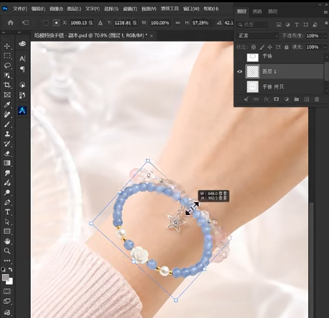Select the 手链 拷贝 layer thumbnail
The width and height of the screenshot is (329, 318).
tap(253, 86)
